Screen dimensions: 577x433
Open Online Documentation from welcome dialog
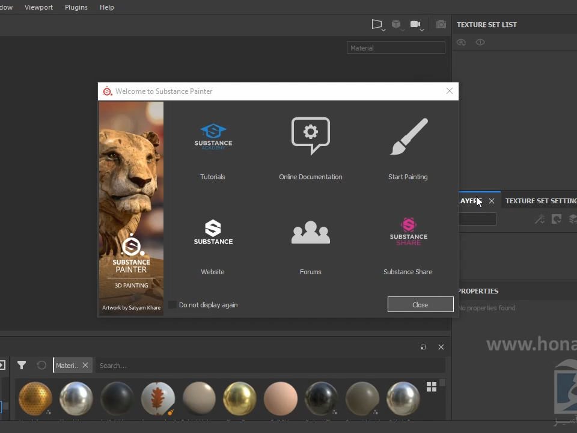[311, 136]
